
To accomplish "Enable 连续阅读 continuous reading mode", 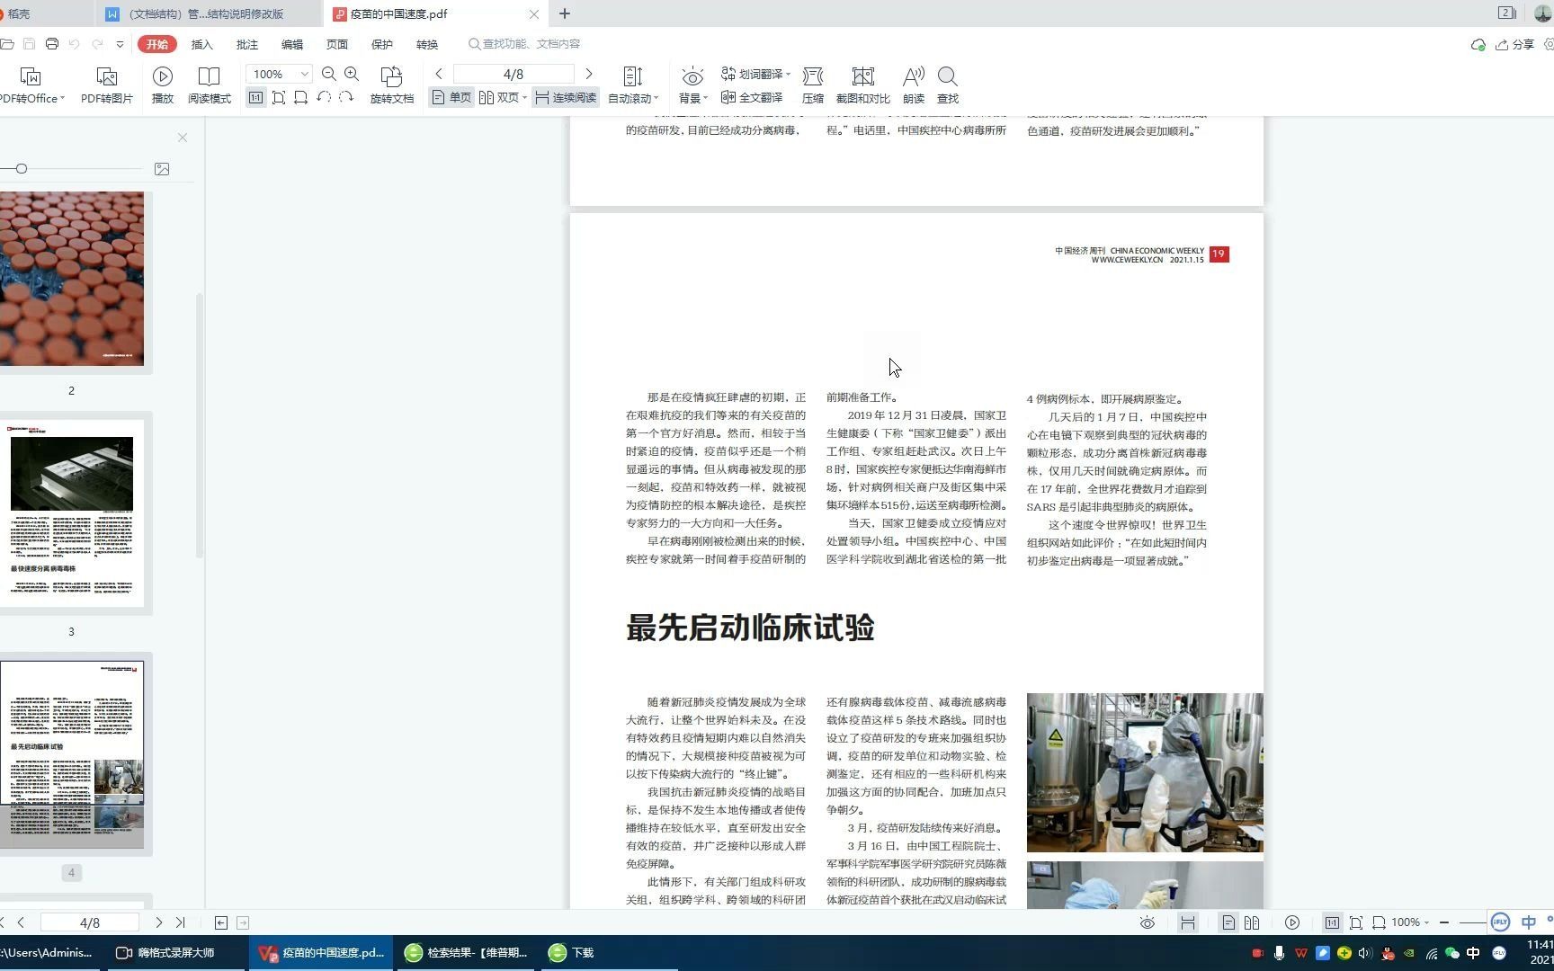I will (565, 97).
